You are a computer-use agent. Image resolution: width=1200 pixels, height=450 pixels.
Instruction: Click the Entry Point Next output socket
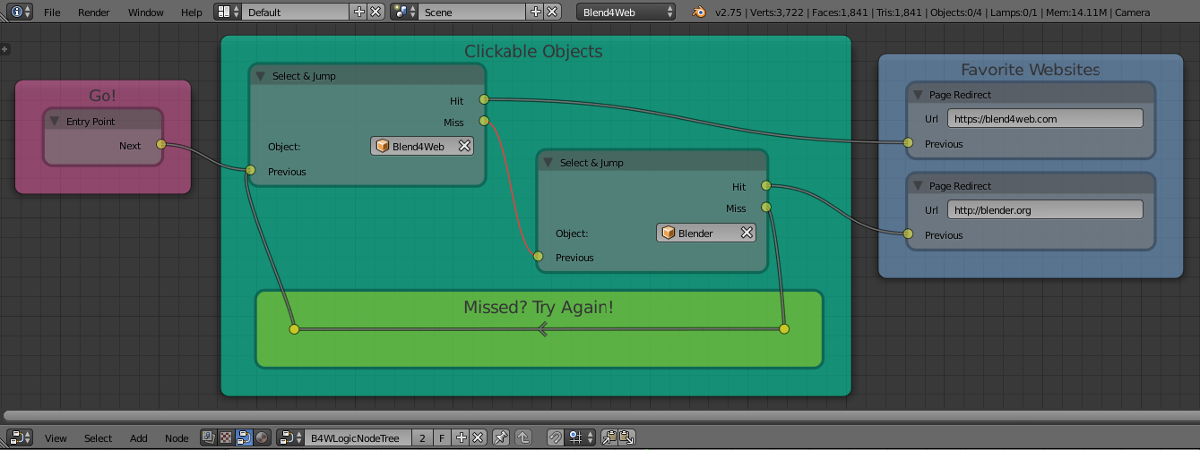161,144
